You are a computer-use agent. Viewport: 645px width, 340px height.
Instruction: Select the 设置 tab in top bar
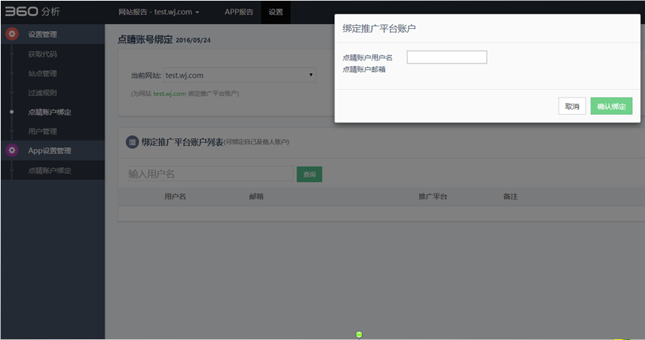(x=276, y=12)
